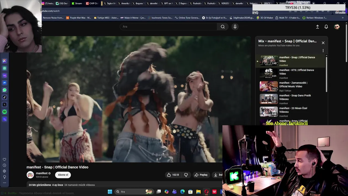This screenshot has height=196, width=348.
Task: Switch to the Instagram browser tab
Action: (x=48, y=4)
